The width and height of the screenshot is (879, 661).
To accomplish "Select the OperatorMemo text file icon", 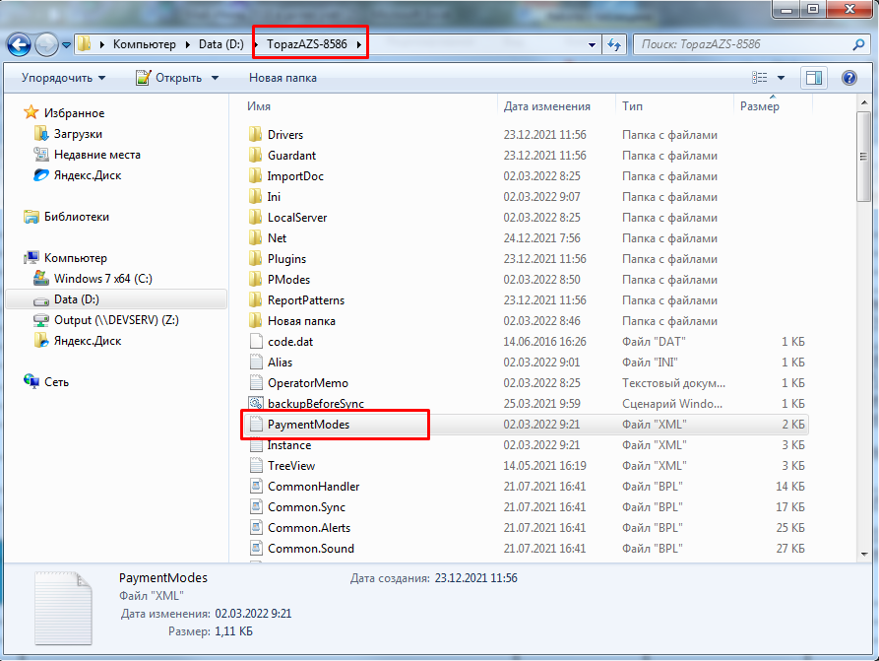I will pos(256,382).
